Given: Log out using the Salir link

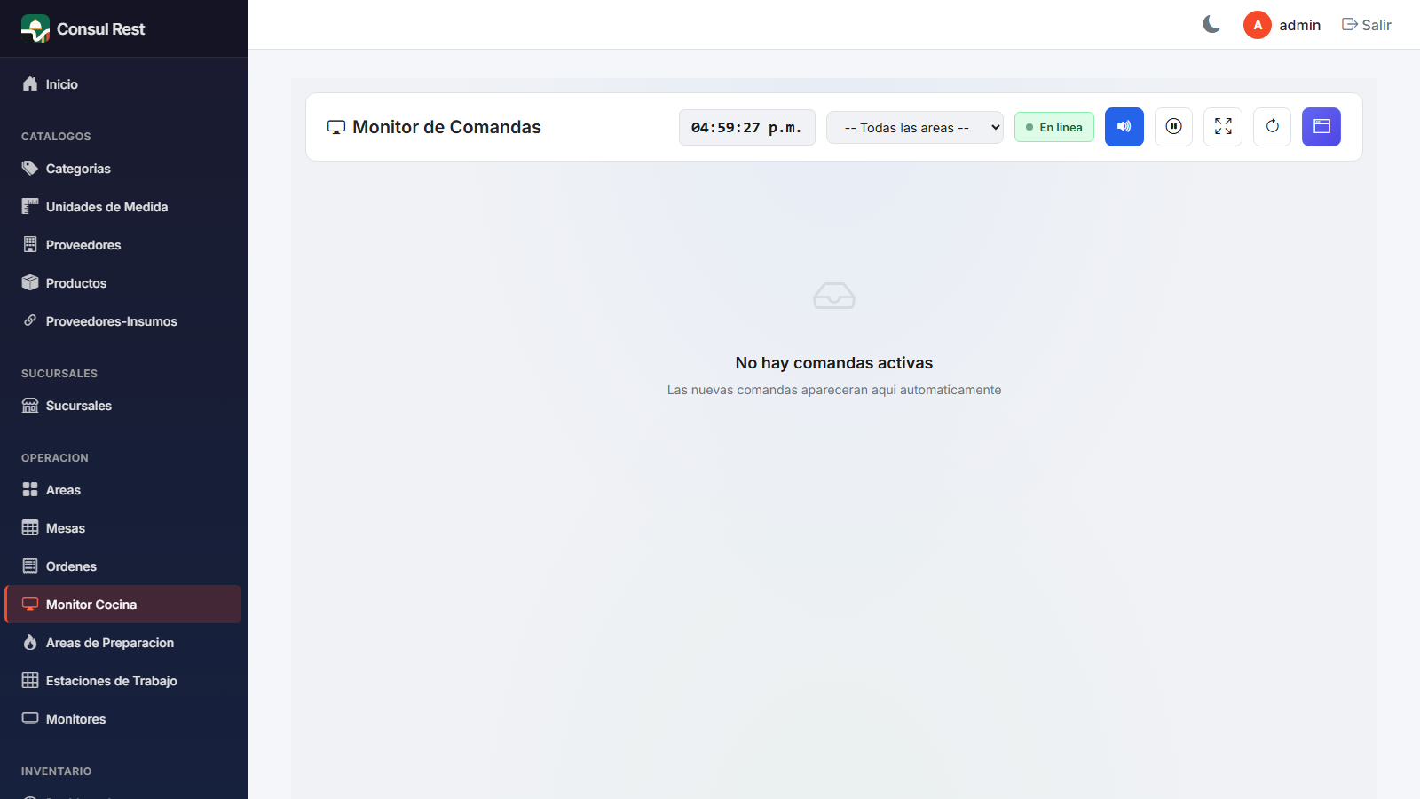Looking at the screenshot, I should pyautogui.click(x=1367, y=25).
